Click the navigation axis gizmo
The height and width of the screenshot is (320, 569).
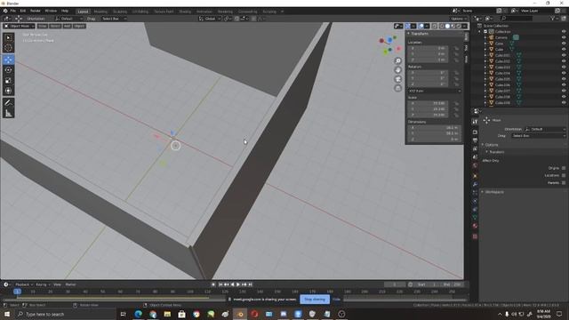point(389,45)
